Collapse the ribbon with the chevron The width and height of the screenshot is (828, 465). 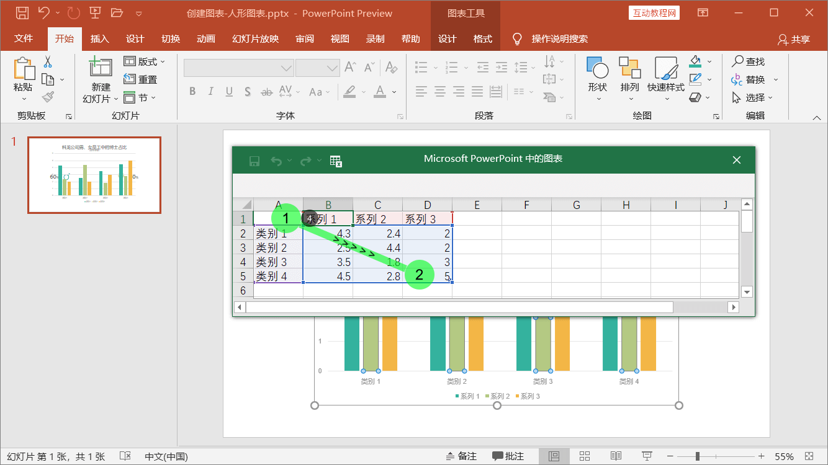(x=816, y=117)
